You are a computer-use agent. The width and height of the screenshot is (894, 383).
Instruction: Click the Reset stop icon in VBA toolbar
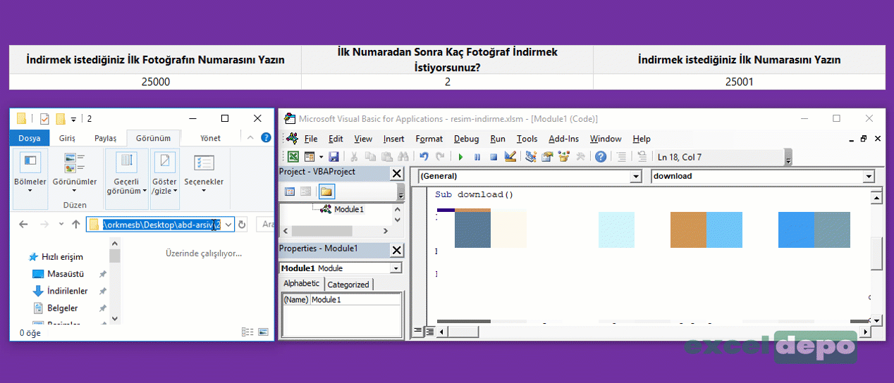point(494,157)
